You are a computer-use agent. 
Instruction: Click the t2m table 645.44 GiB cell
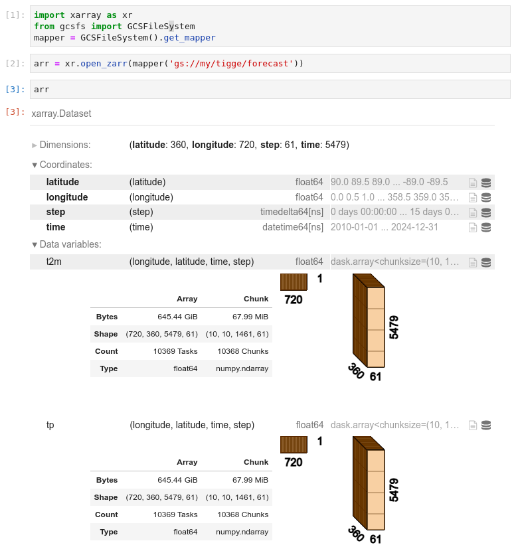click(x=177, y=317)
